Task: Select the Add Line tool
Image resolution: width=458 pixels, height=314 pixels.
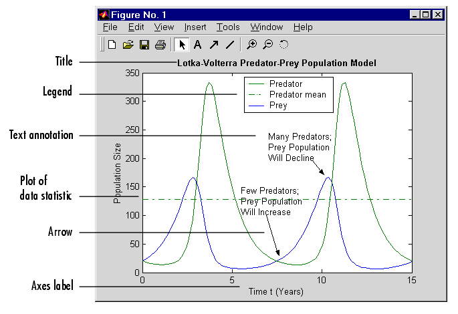Action: click(230, 45)
